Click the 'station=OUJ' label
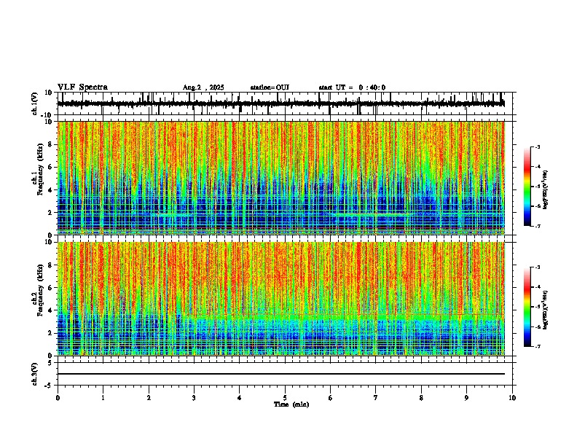This screenshot has height=446, width=577. tap(270, 87)
